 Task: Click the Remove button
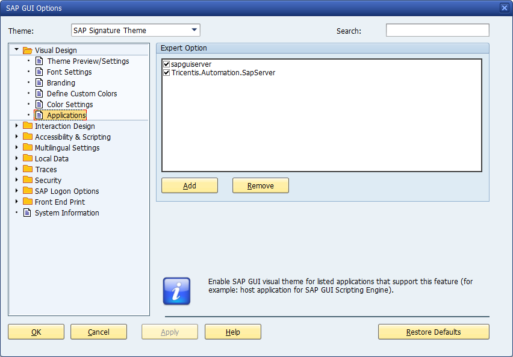pos(261,185)
